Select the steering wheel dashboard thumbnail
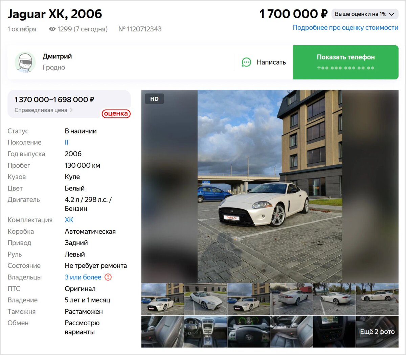The image size is (406, 355). click(248, 332)
